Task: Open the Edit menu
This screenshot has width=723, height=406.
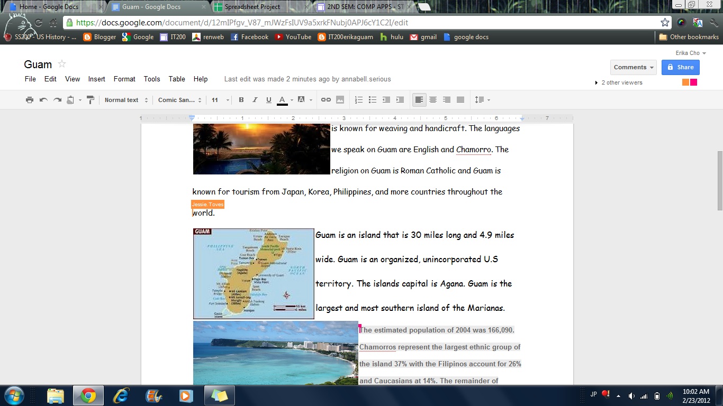Action: coord(50,79)
